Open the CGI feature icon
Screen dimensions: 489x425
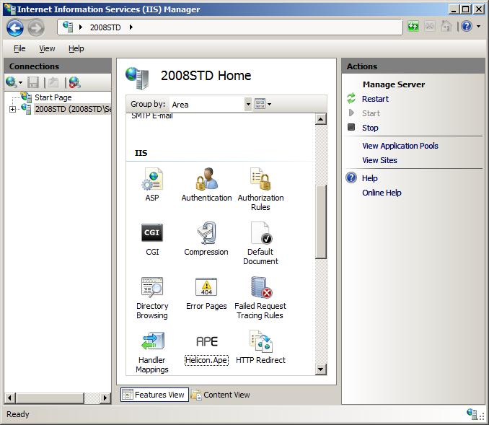[x=152, y=234]
